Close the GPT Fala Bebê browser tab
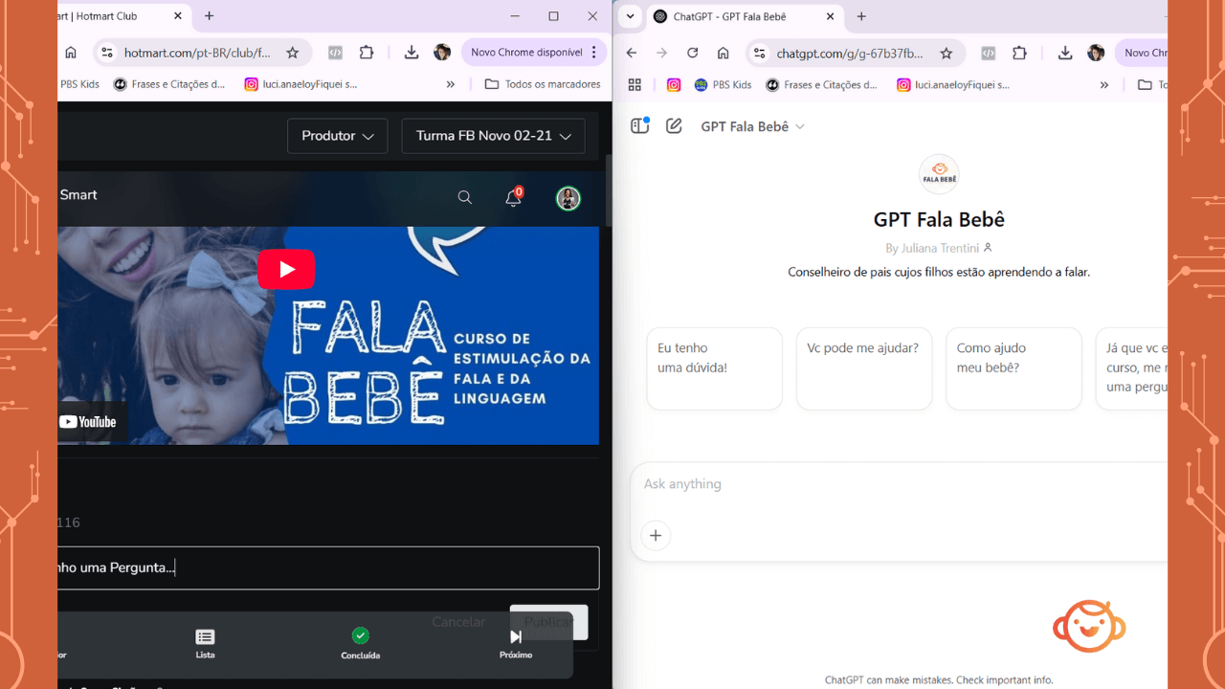This screenshot has width=1225, height=689. pyautogui.click(x=830, y=16)
